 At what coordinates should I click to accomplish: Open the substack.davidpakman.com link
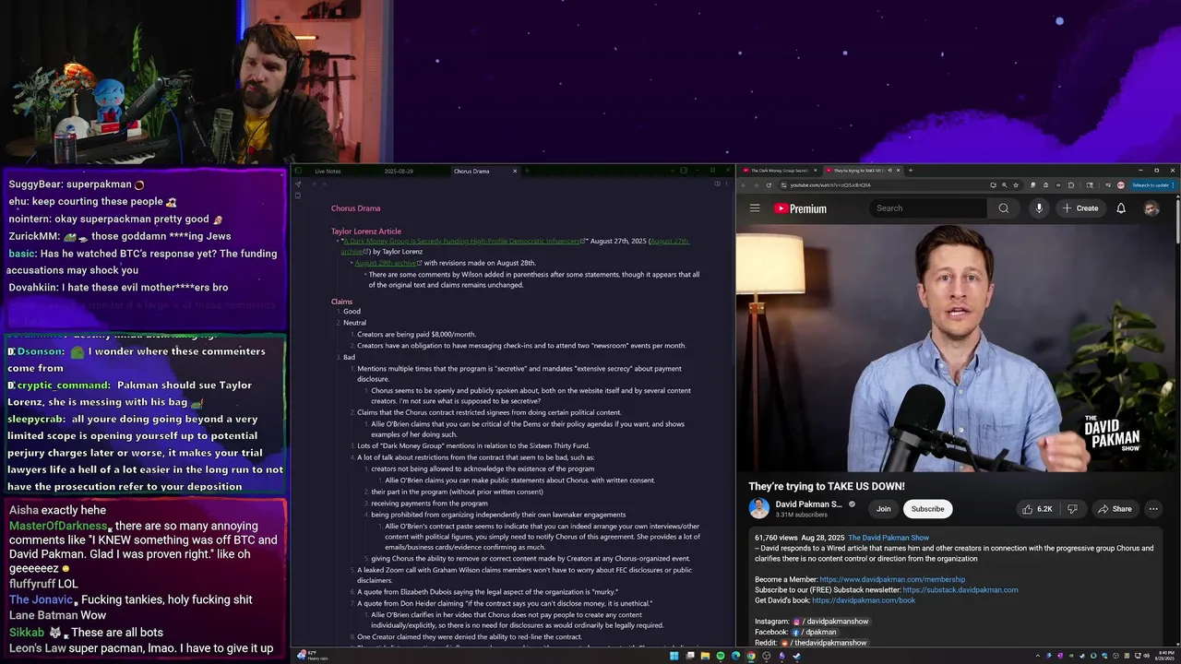point(960,590)
